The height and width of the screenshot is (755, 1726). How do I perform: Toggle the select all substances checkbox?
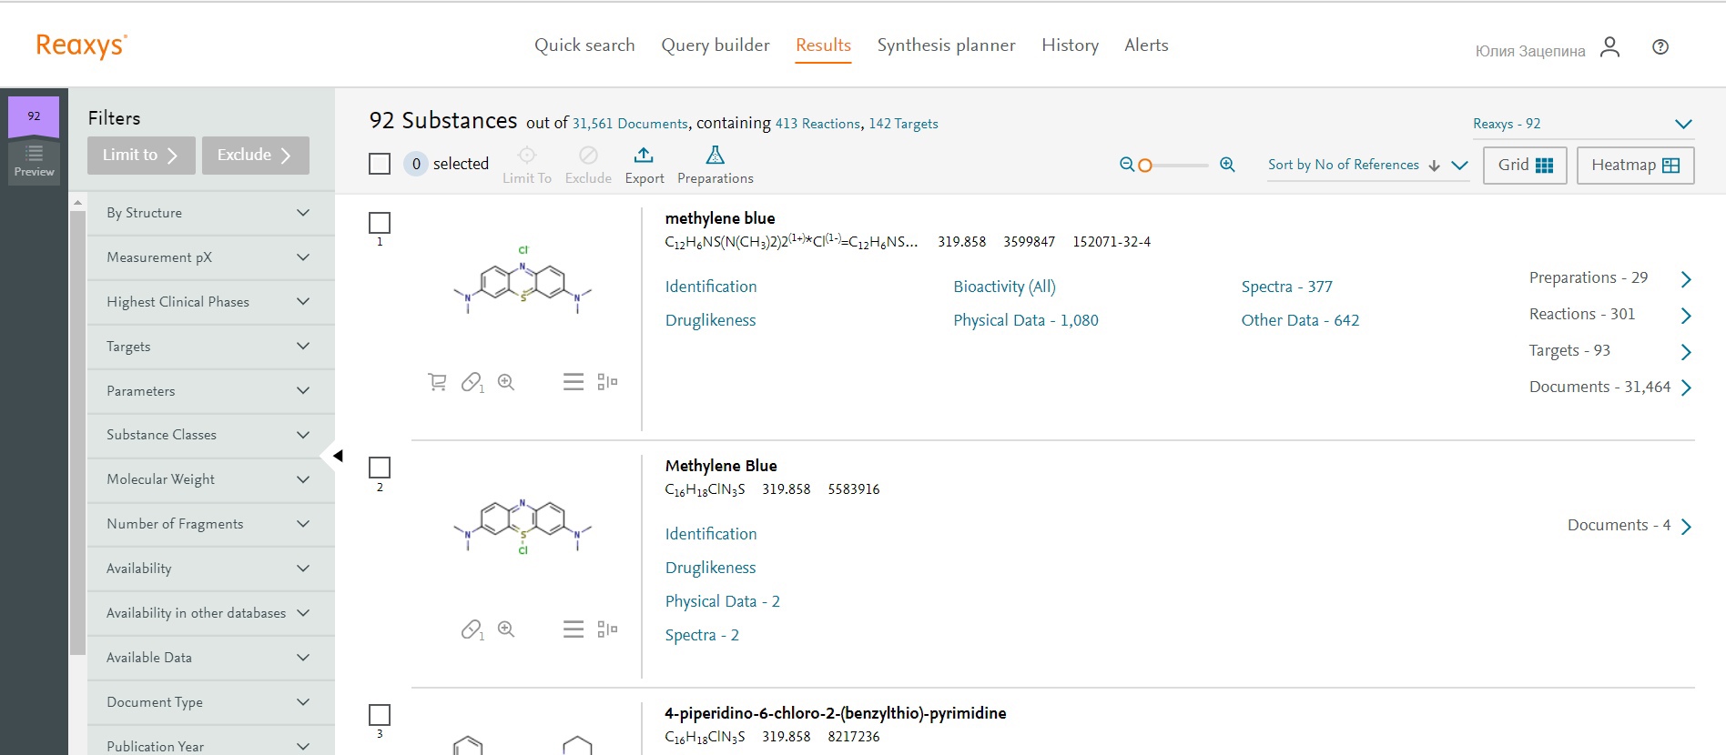380,164
